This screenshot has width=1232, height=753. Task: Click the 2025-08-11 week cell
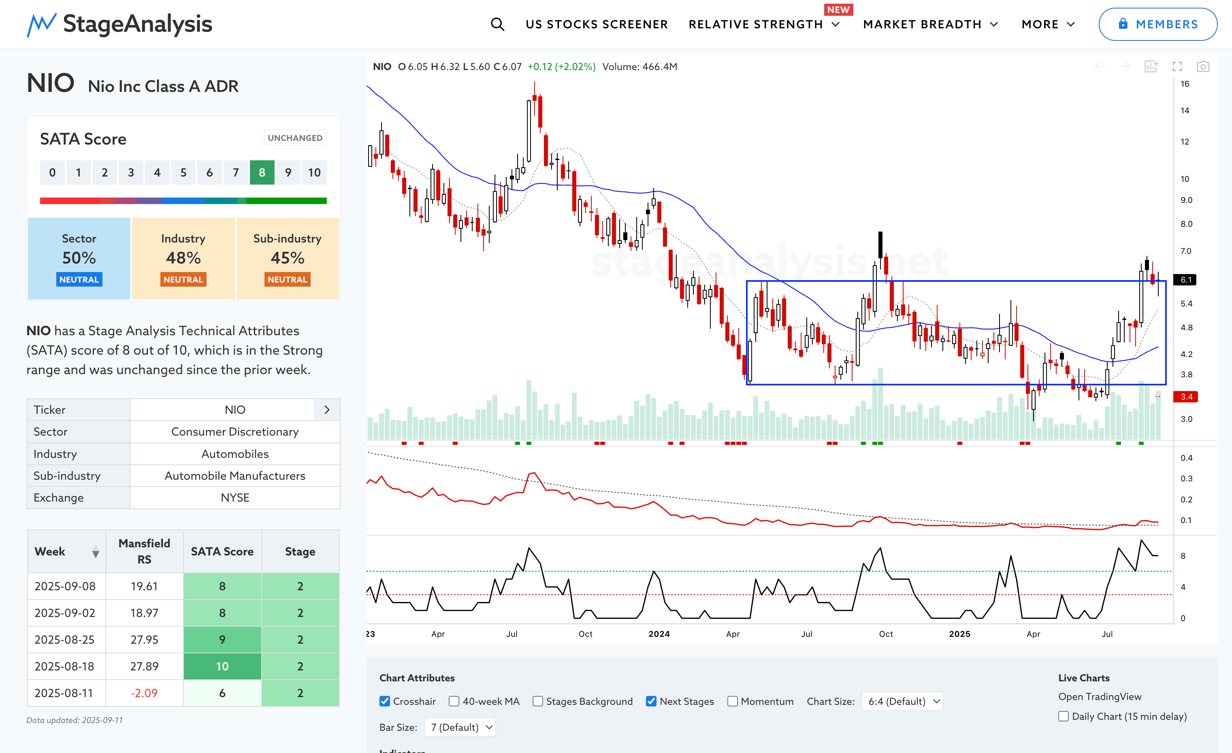pyautogui.click(x=66, y=693)
